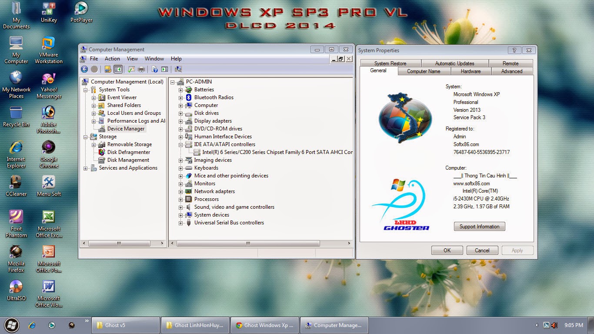
Task: Select the Adobe Photoshop desktop icon
Action: click(49, 120)
